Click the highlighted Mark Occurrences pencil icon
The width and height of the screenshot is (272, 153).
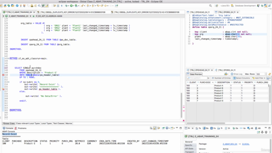(47, 6)
